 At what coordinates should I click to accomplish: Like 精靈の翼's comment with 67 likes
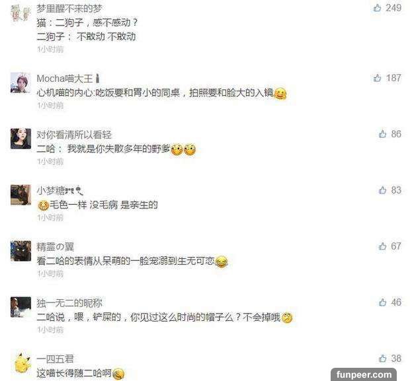click(x=382, y=246)
